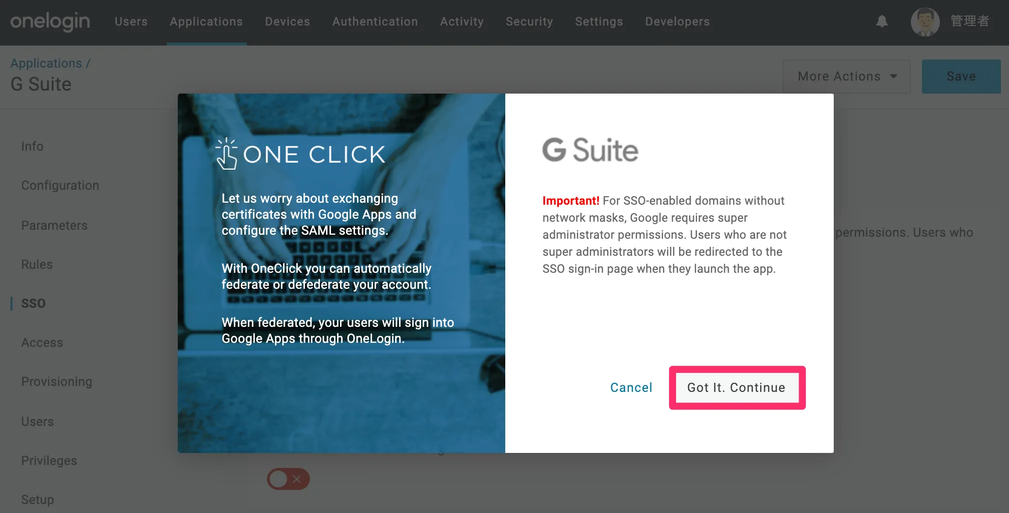Screen dimensions: 1009x513
Task: Go to Applications breadcrumb link
Action: point(46,63)
